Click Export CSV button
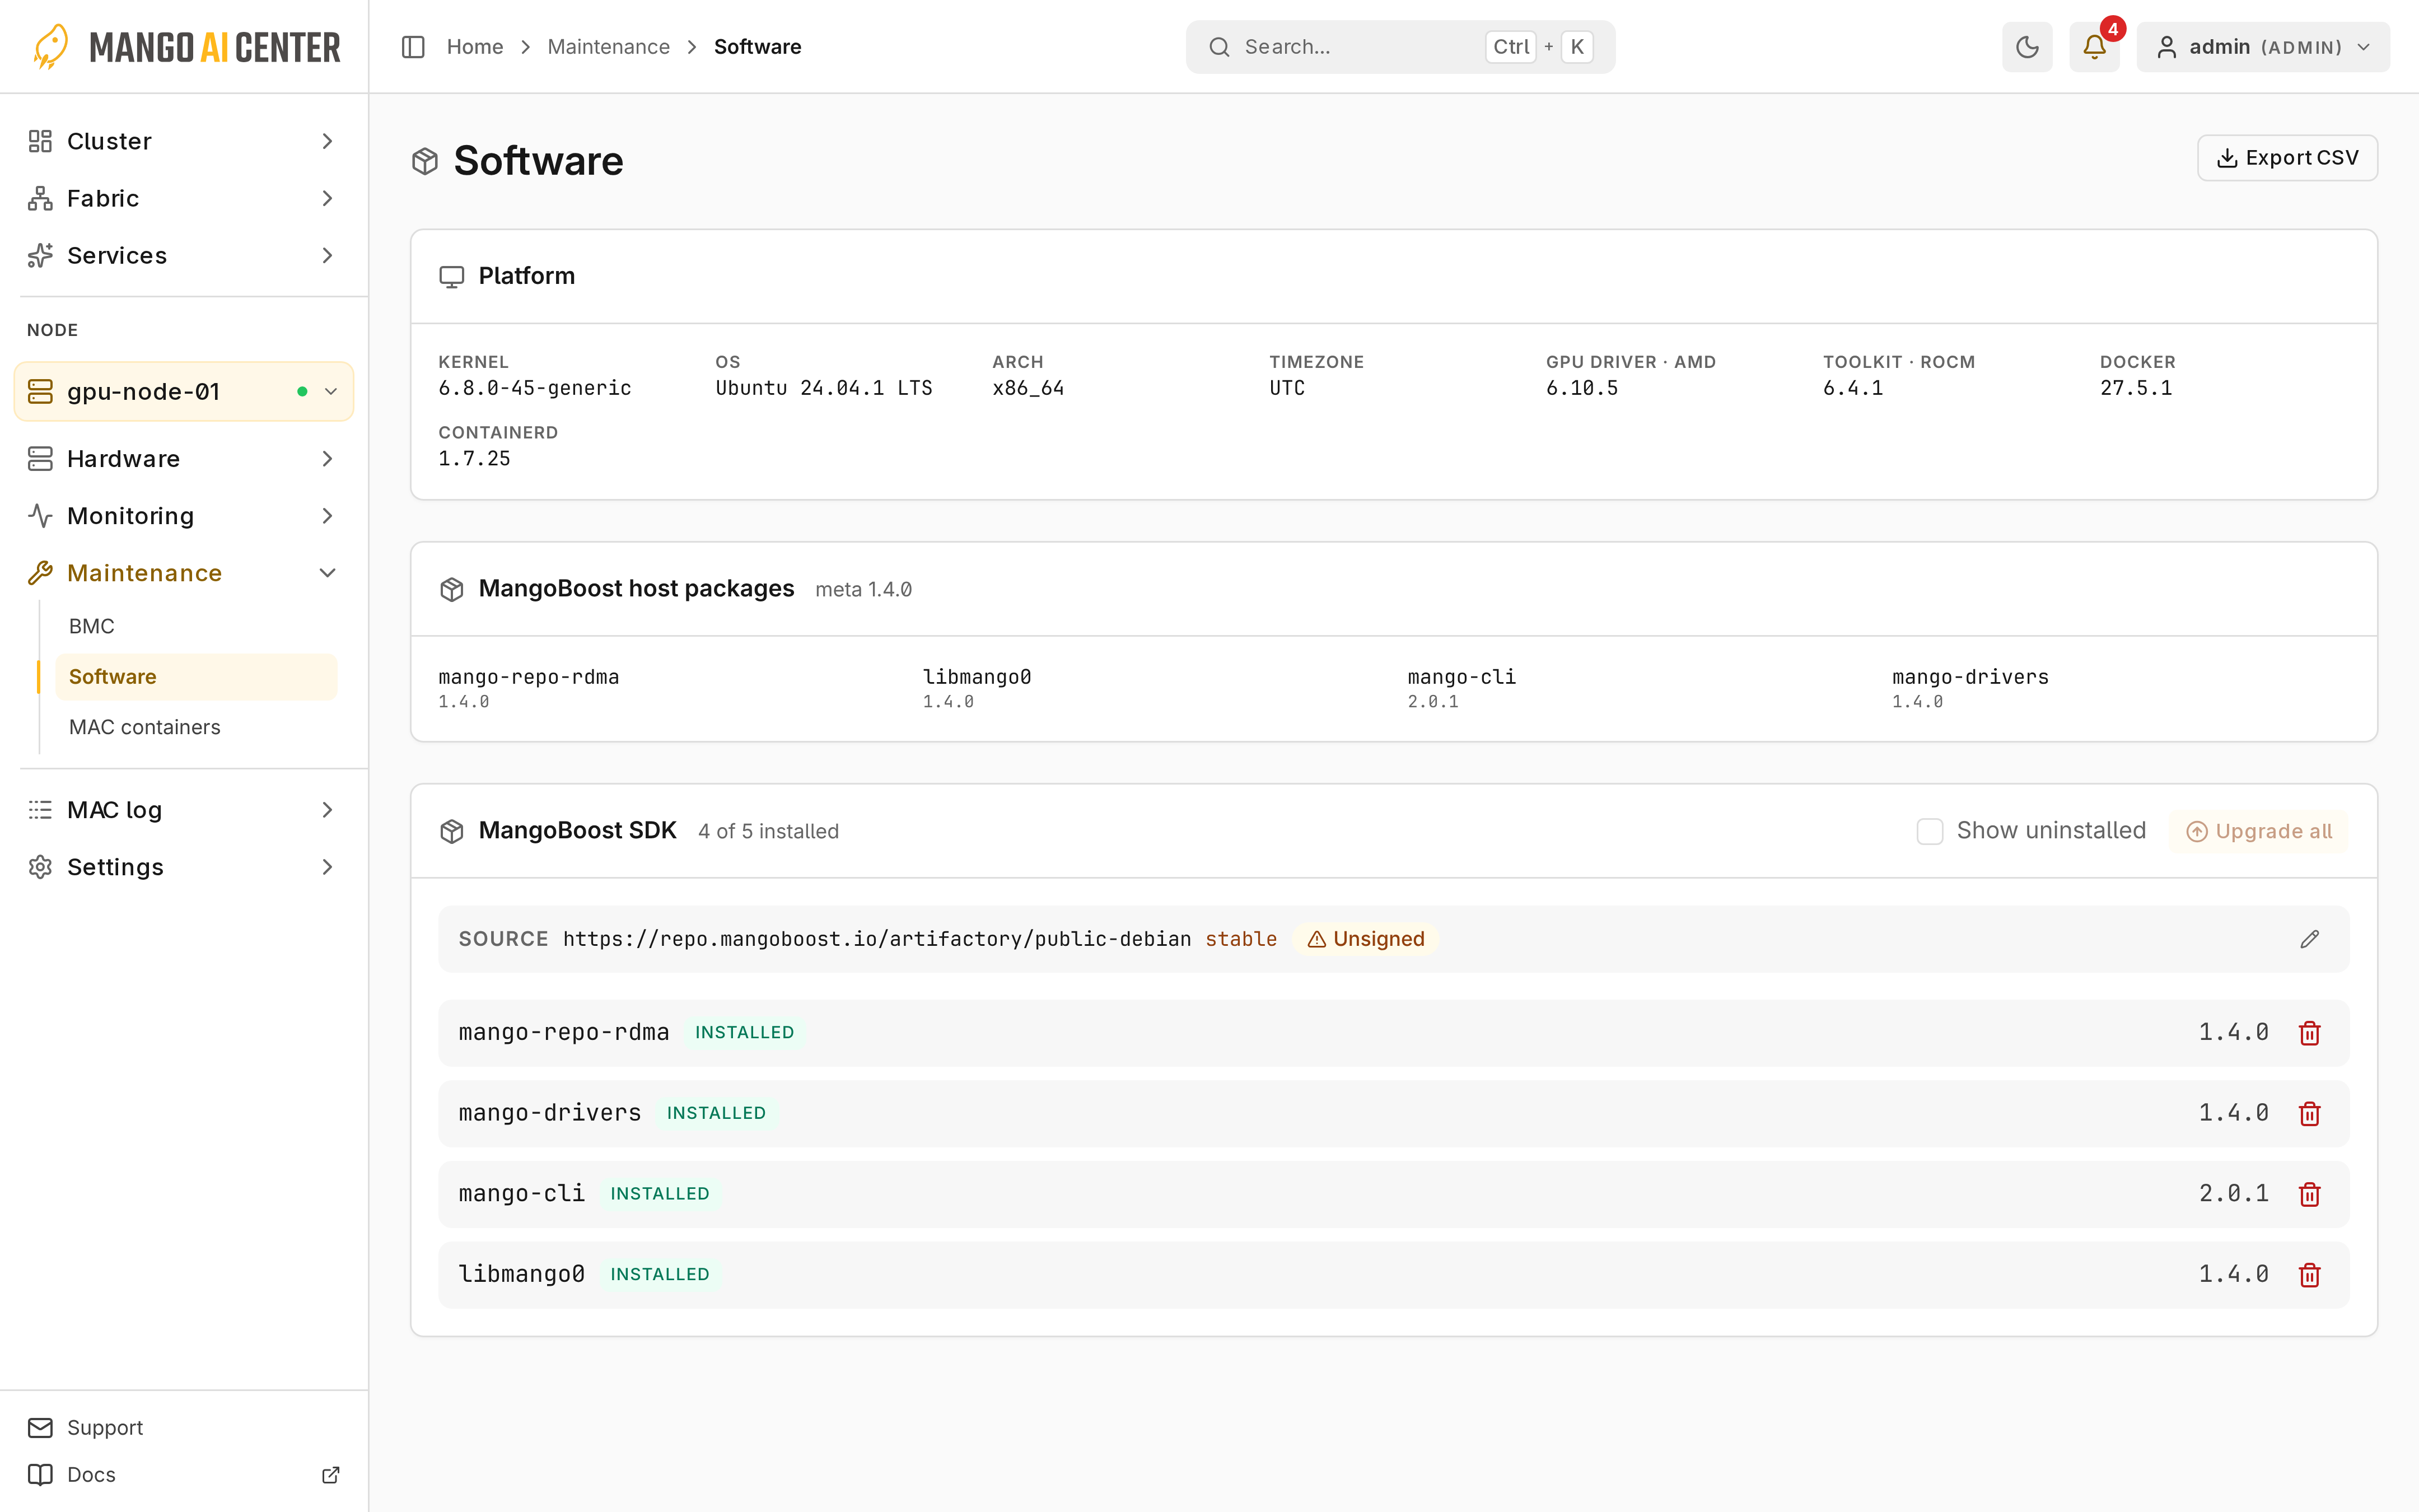Viewport: 2419px width, 1512px height. tap(2287, 158)
